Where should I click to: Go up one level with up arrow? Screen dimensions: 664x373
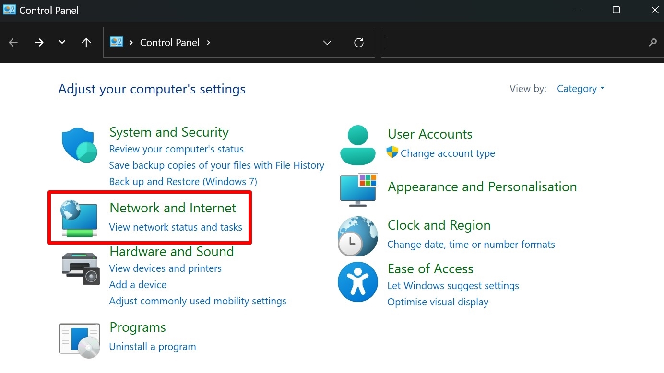[x=86, y=43]
